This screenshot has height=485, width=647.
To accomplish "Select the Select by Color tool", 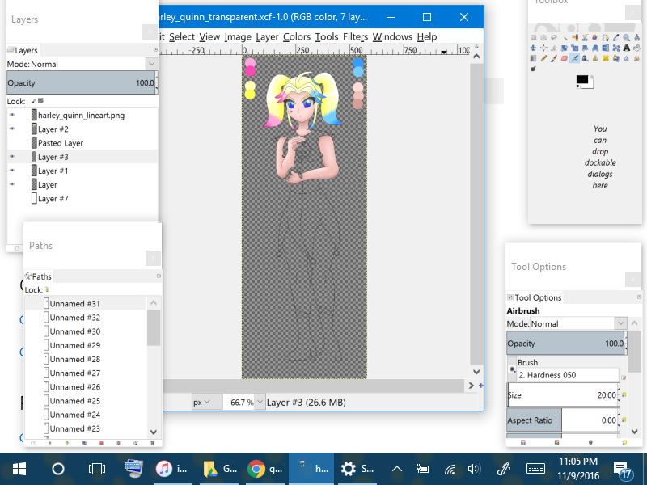I will tap(574, 37).
